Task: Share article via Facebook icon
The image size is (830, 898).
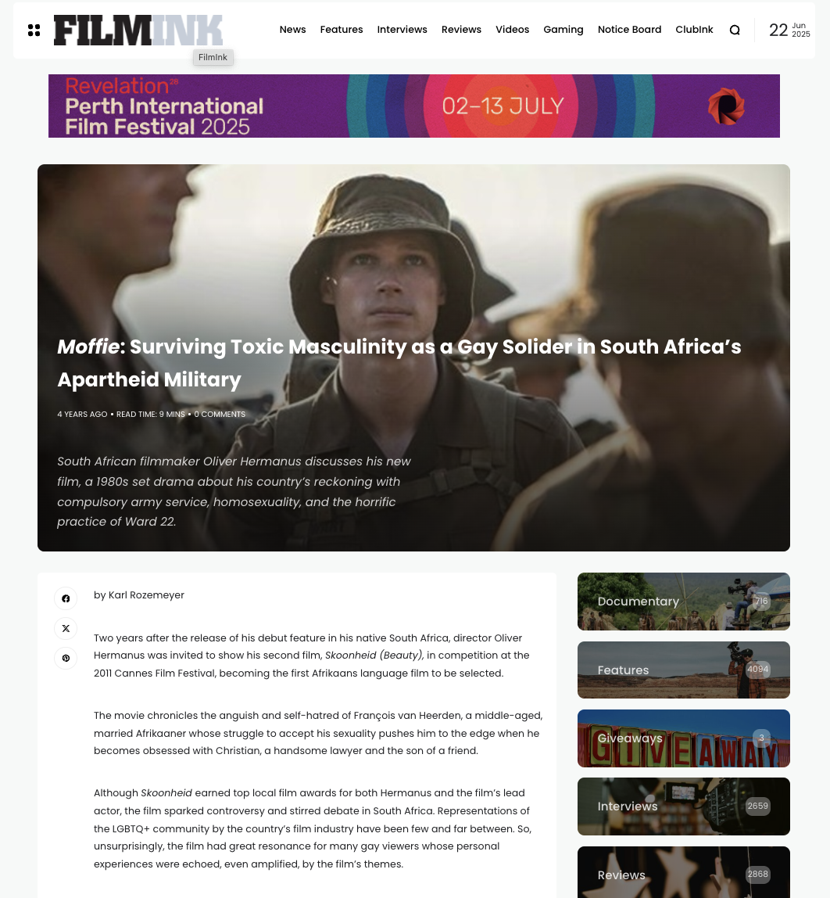Action: pos(66,598)
